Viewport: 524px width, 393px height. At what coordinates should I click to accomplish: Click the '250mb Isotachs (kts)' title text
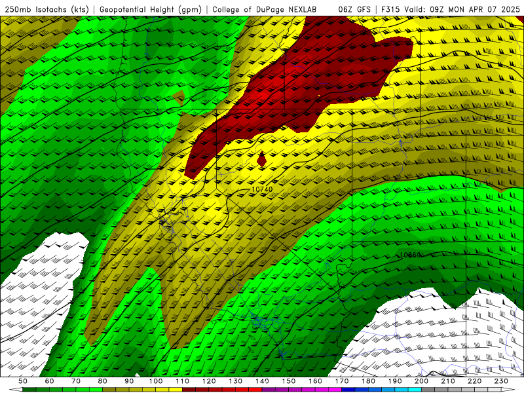click(47, 9)
